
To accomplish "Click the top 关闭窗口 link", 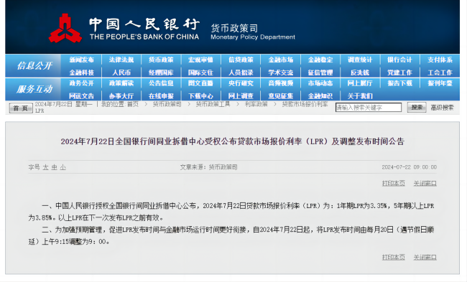I will pos(425,183).
